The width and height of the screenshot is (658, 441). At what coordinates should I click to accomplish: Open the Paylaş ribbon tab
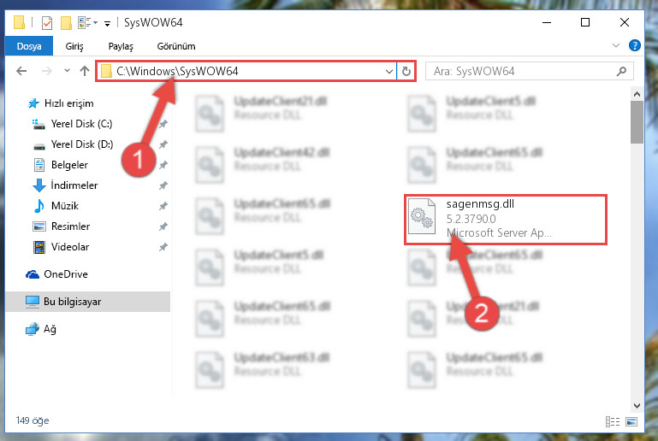tap(121, 46)
